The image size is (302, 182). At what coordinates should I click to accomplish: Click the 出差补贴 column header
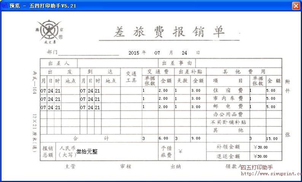(x=190, y=72)
